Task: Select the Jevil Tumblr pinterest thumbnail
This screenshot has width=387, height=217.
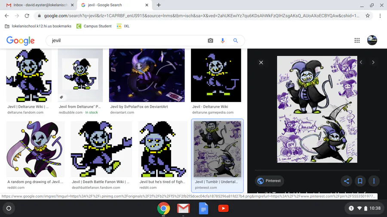Action: (x=218, y=149)
